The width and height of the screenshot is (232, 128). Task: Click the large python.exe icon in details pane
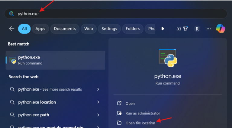(x=168, y=58)
